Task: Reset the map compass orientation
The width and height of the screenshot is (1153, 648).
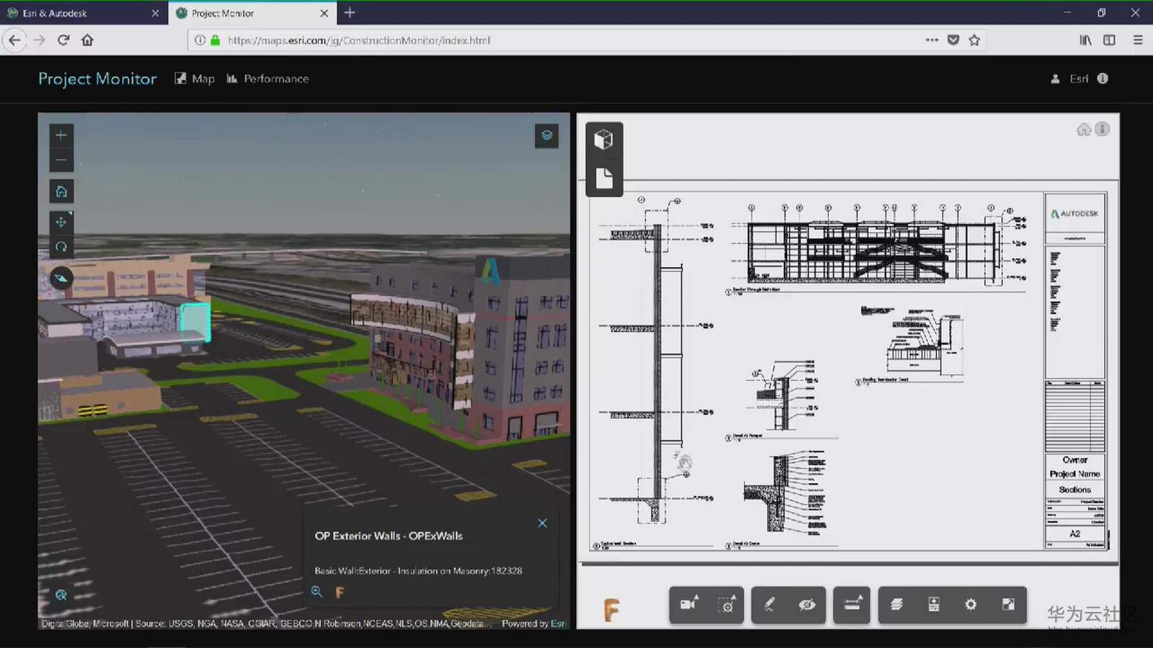Action: (61, 278)
